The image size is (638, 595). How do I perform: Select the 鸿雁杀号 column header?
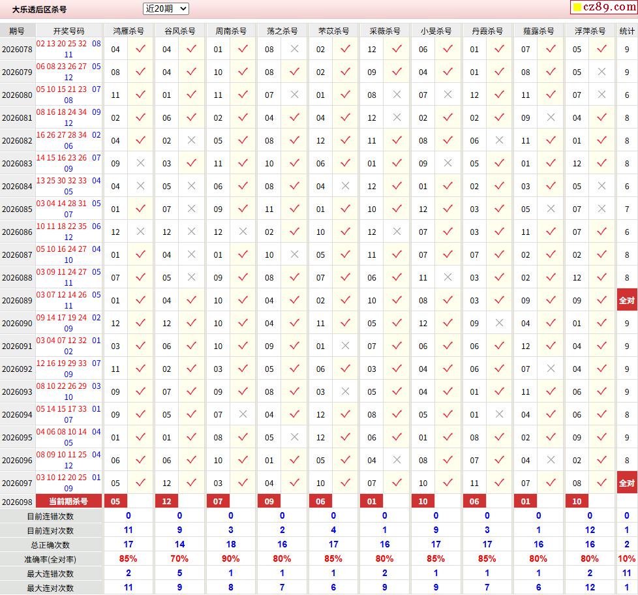pyautogui.click(x=129, y=31)
